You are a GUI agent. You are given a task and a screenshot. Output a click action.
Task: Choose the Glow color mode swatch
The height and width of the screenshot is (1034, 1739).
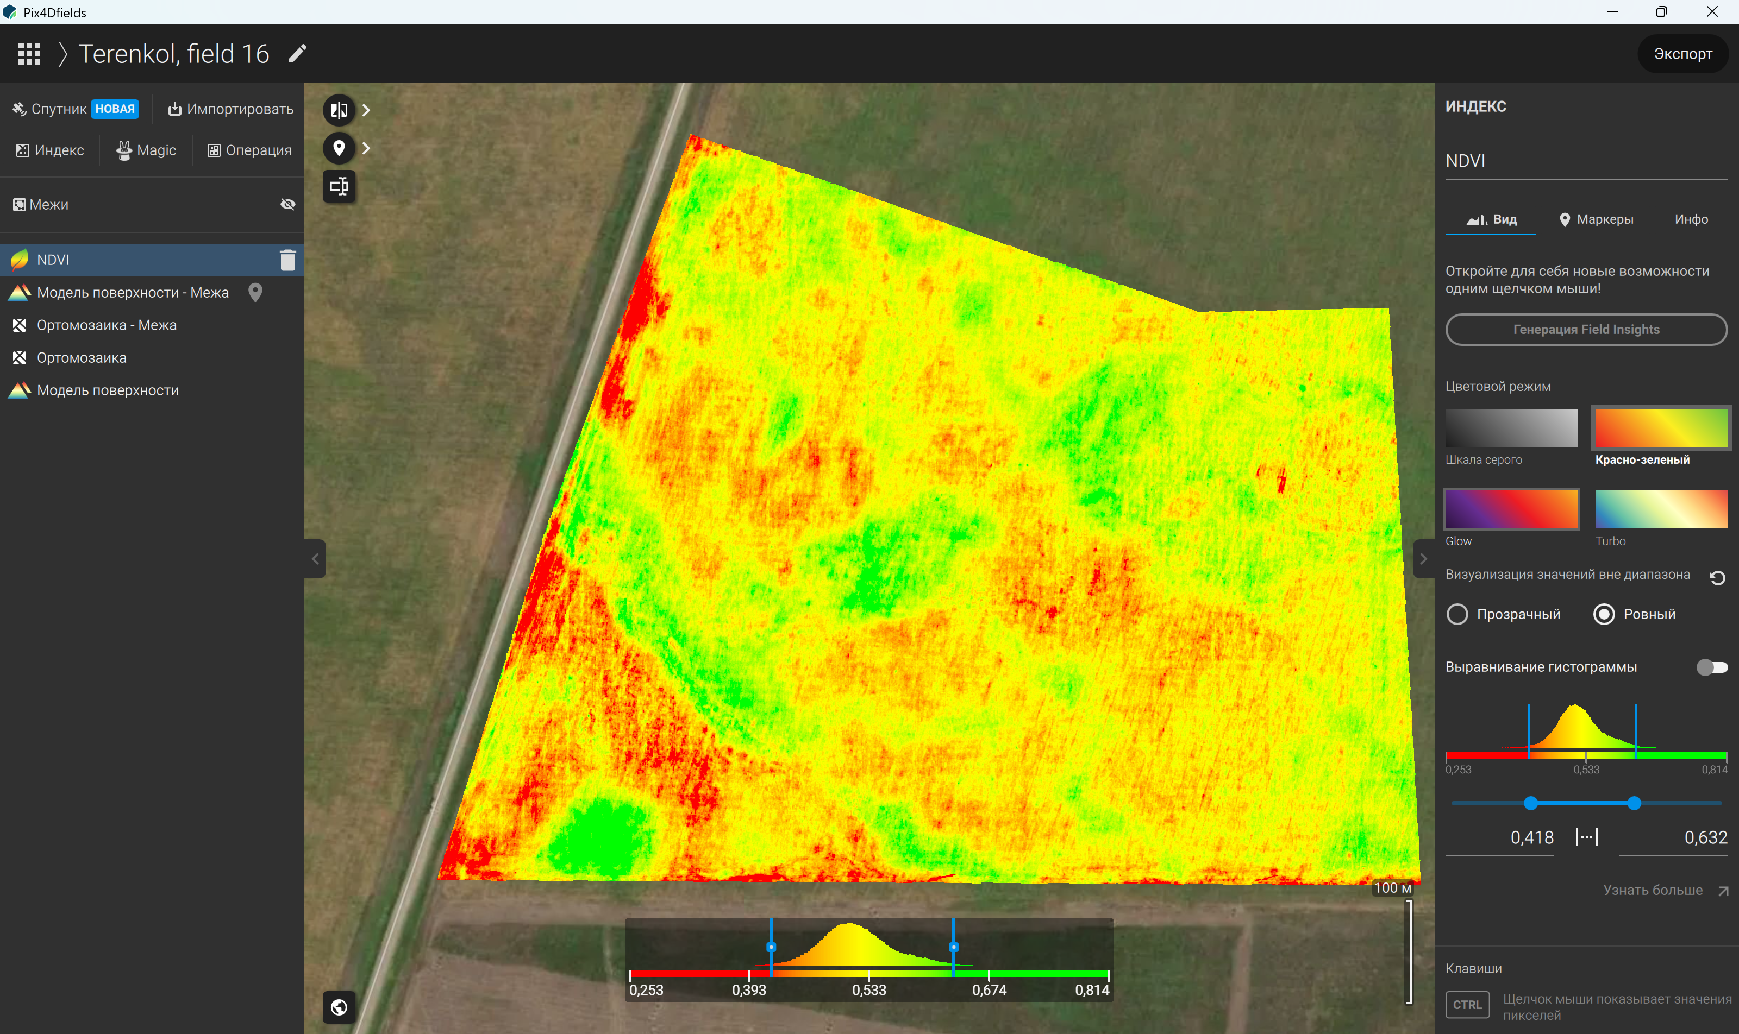[1512, 509]
